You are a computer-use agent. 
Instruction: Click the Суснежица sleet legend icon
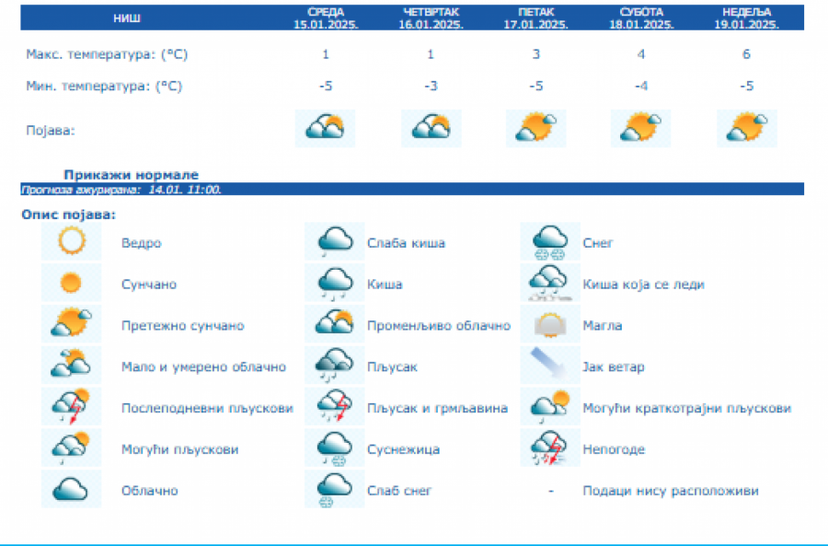[335, 449]
